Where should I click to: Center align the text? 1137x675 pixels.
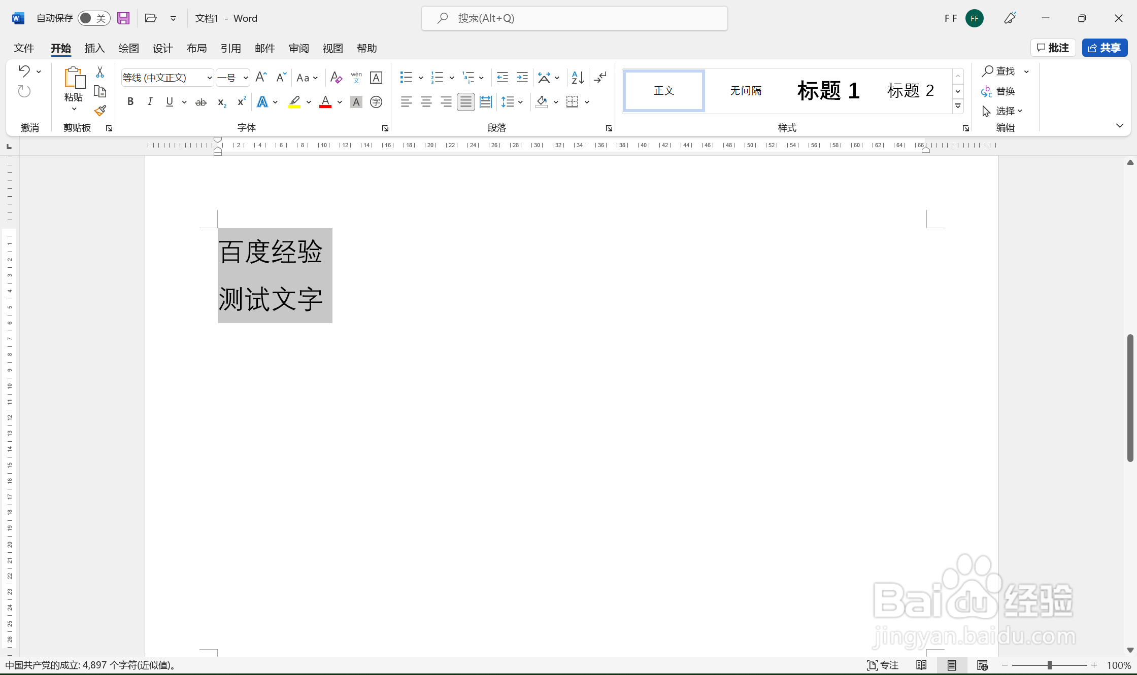pos(426,102)
